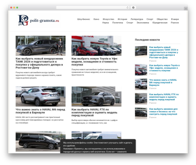Screen dimensions: 196x165
Task: Open the Политика menu section
Action: [x=118, y=23]
